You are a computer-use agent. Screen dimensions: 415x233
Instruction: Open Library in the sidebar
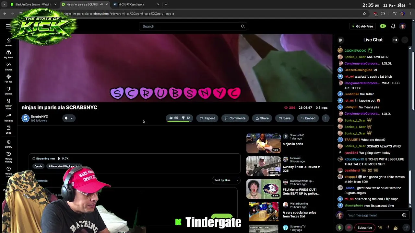8,144
